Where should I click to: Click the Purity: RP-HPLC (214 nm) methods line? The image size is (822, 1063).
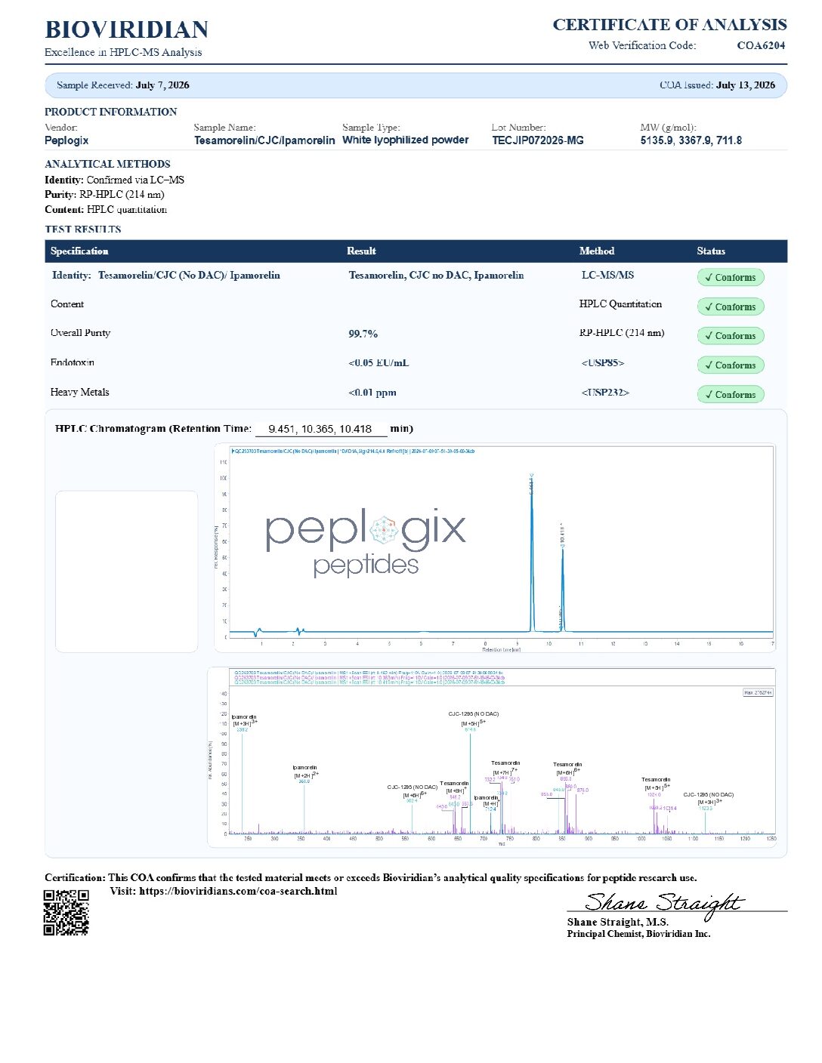tap(104, 194)
